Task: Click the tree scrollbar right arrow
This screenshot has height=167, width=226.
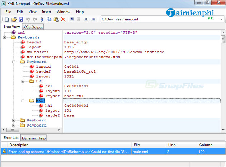Action: [59, 130]
